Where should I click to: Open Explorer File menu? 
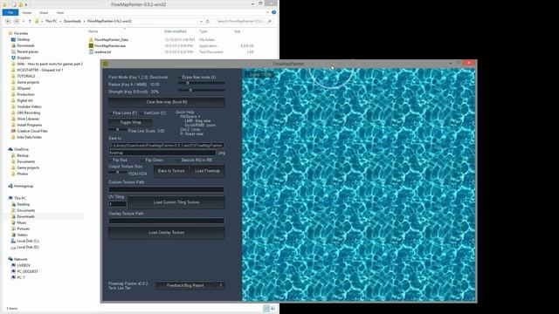pos(10,12)
